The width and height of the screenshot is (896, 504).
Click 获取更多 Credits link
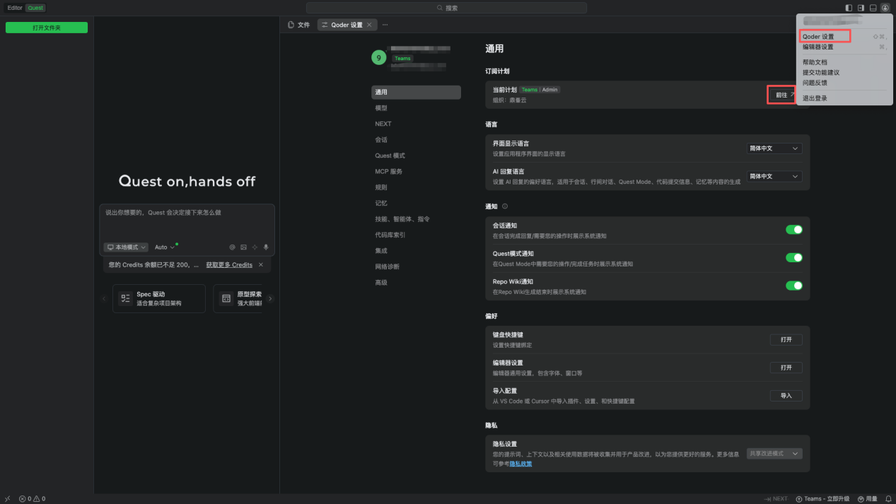[x=229, y=265]
